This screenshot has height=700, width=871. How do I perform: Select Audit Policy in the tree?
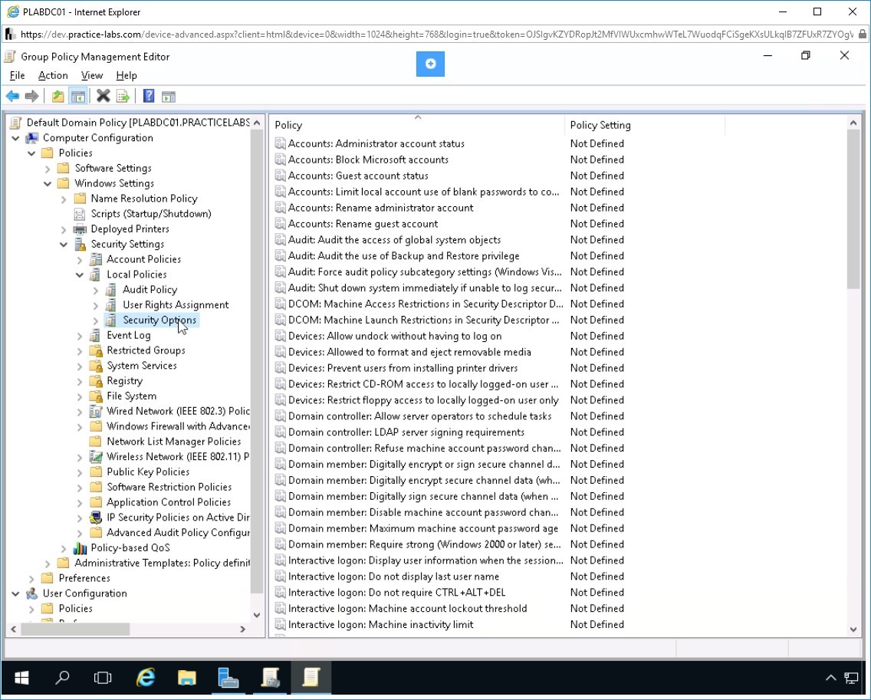pos(150,290)
